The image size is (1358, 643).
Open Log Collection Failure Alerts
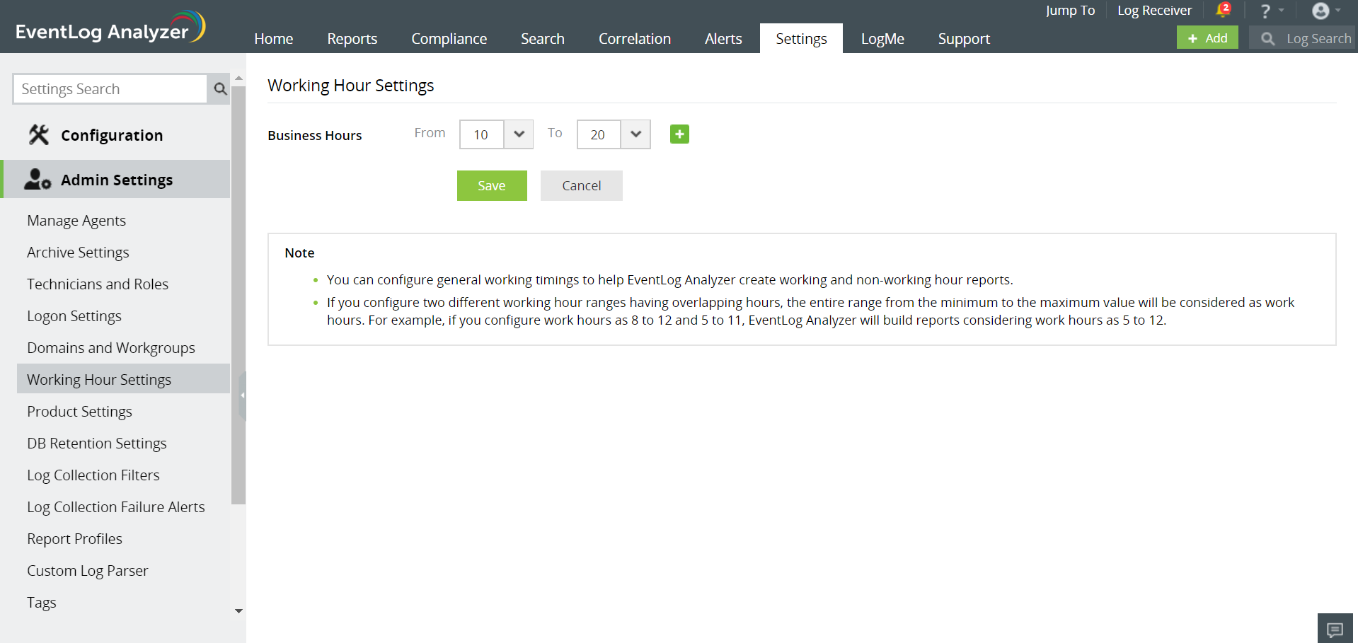tap(116, 507)
